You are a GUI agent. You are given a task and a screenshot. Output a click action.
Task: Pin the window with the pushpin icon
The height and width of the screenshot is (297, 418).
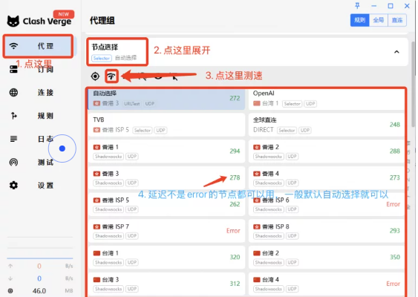click(x=357, y=6)
